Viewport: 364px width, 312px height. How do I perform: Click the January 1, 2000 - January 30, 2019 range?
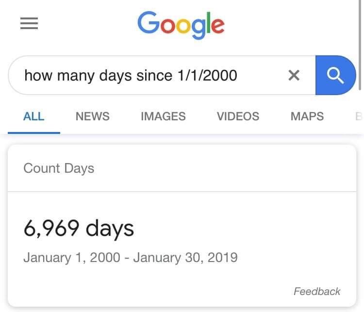click(131, 258)
